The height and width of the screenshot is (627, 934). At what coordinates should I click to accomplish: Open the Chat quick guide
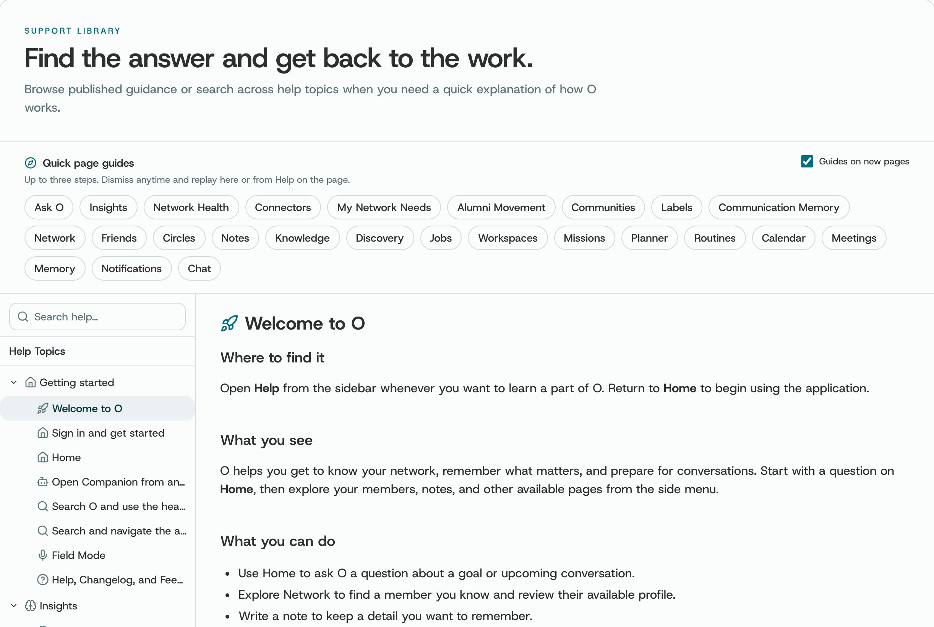pyautogui.click(x=199, y=269)
